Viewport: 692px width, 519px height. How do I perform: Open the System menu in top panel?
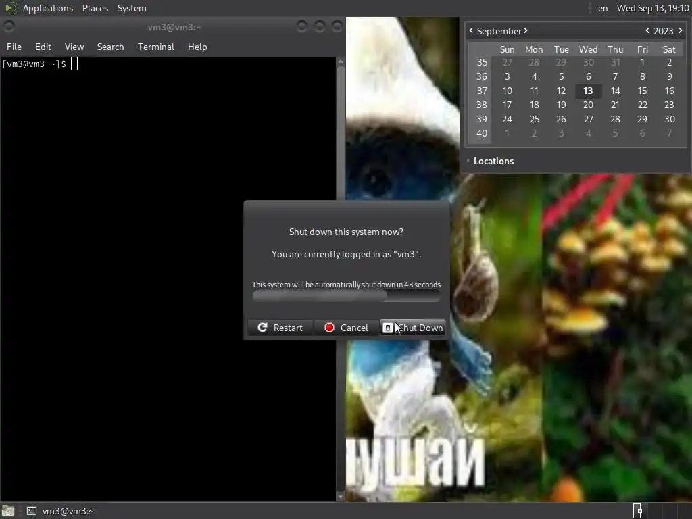click(x=132, y=8)
